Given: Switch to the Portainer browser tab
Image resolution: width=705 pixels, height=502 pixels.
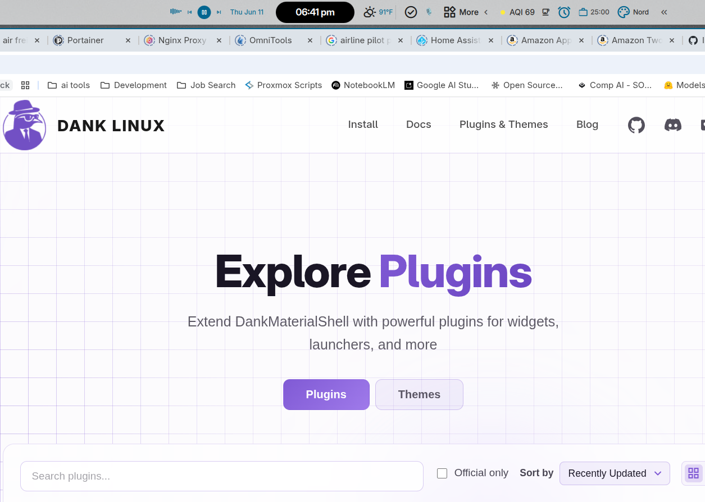Looking at the screenshot, I should (x=92, y=40).
